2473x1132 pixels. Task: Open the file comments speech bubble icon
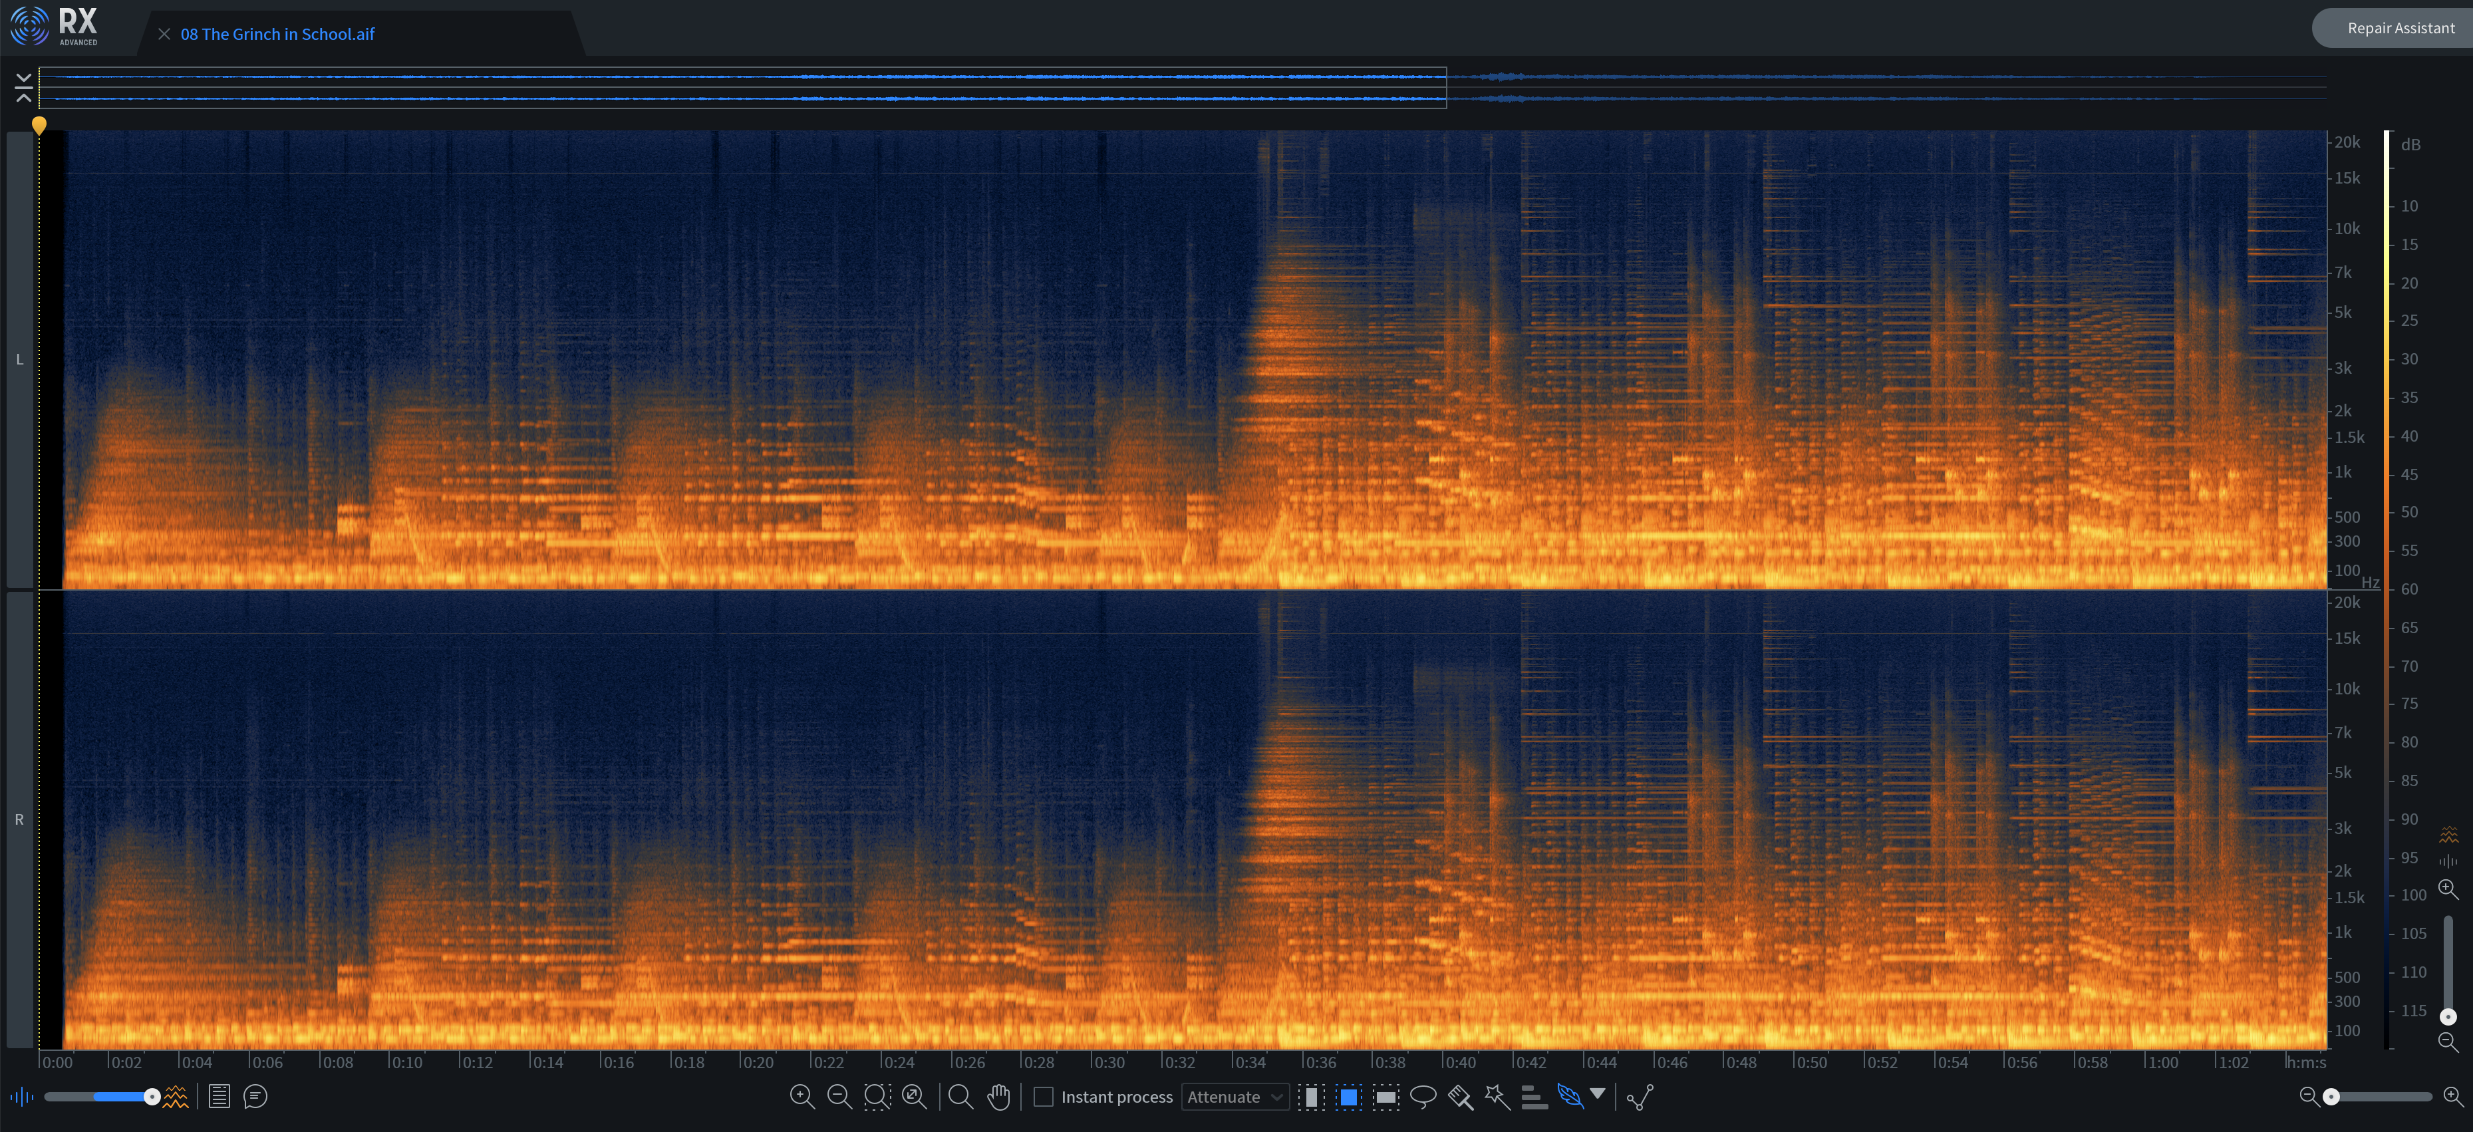click(x=255, y=1097)
